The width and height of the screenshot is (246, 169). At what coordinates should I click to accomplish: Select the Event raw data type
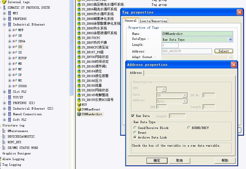[135, 133]
